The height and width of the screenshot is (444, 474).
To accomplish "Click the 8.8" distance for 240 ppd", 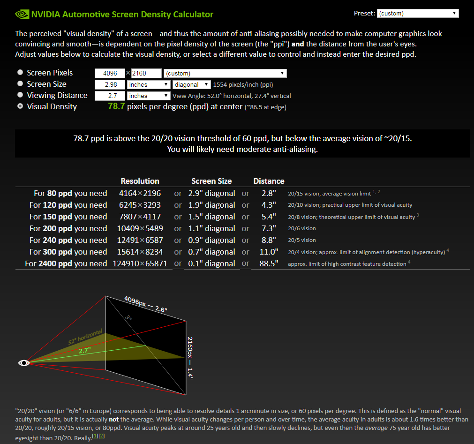I will (x=269, y=241).
